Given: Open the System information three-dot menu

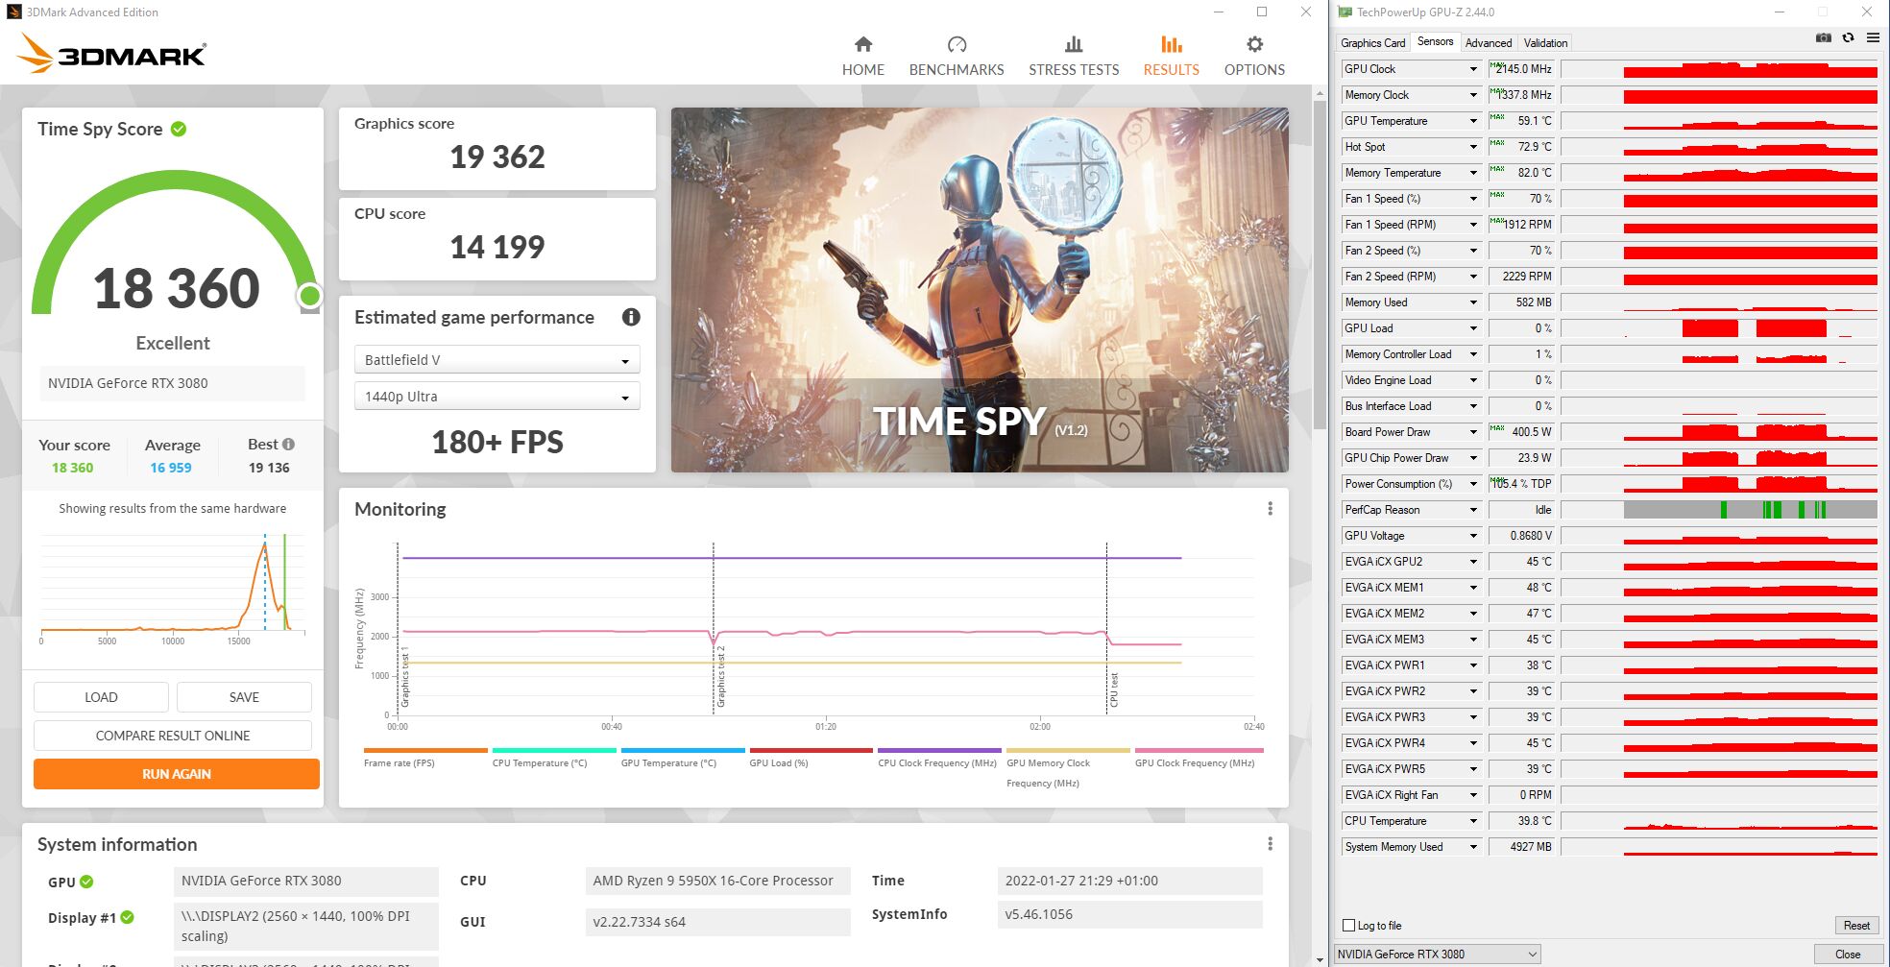Looking at the screenshot, I should click(x=1270, y=844).
